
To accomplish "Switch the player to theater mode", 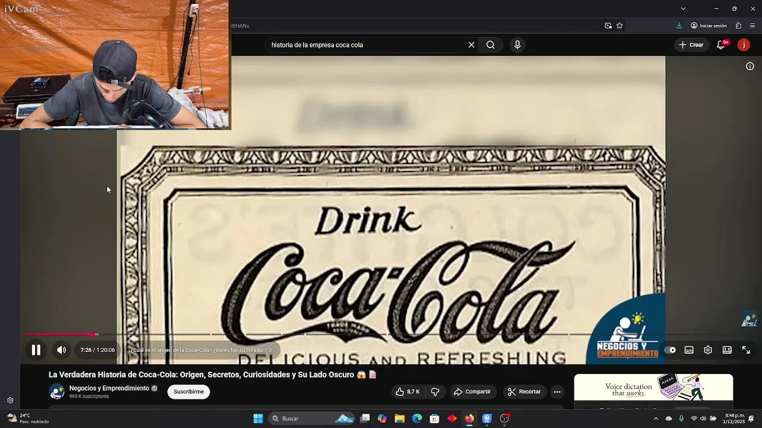I will pyautogui.click(x=727, y=350).
